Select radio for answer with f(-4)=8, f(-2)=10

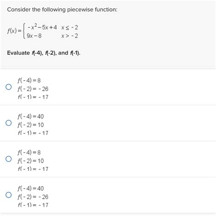point(9,159)
